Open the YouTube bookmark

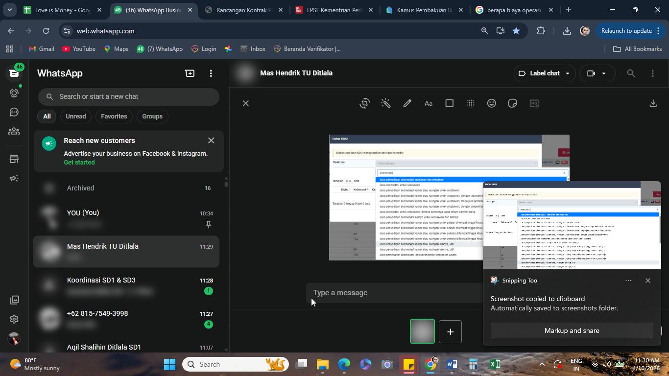pyautogui.click(x=79, y=49)
